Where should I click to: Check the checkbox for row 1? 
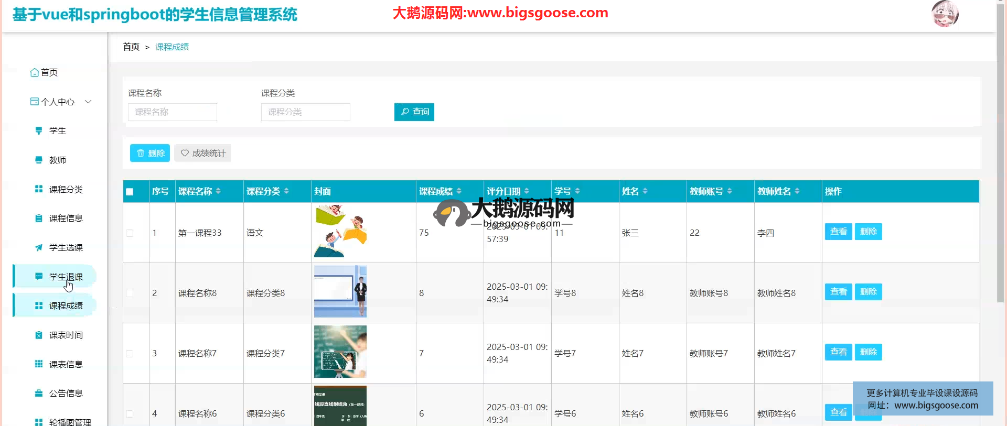130,233
